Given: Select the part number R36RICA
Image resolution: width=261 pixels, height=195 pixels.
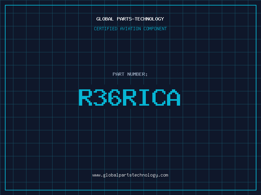Looking at the screenshot, I should pyautogui.click(x=130, y=97).
